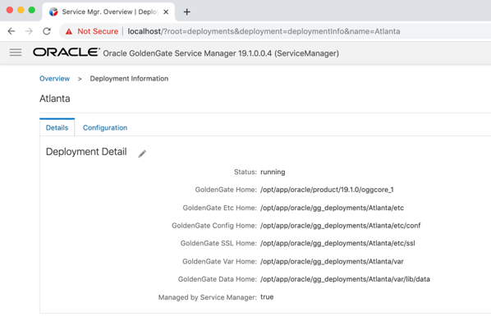Click the GoldenGate Data Home: label

(x=218, y=279)
